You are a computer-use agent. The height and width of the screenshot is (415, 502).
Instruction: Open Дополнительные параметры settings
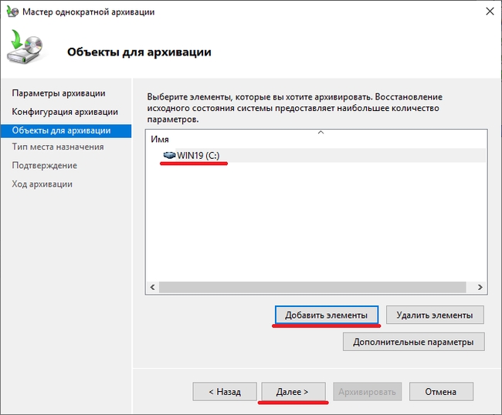(x=413, y=341)
